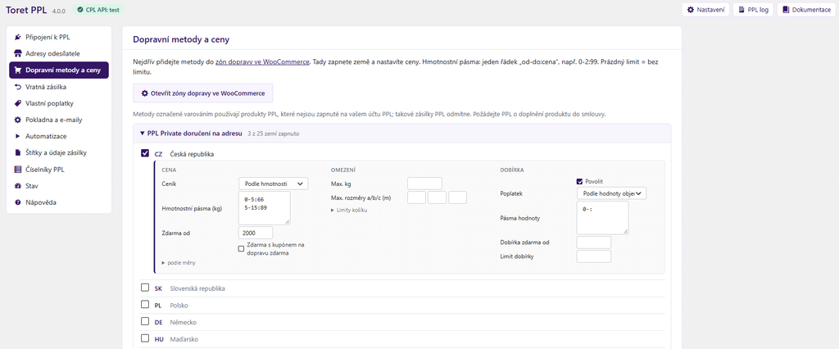Open the Poplatek Podle hodnoty dropdown
Image resolution: width=839 pixels, height=349 pixels.
click(x=611, y=193)
